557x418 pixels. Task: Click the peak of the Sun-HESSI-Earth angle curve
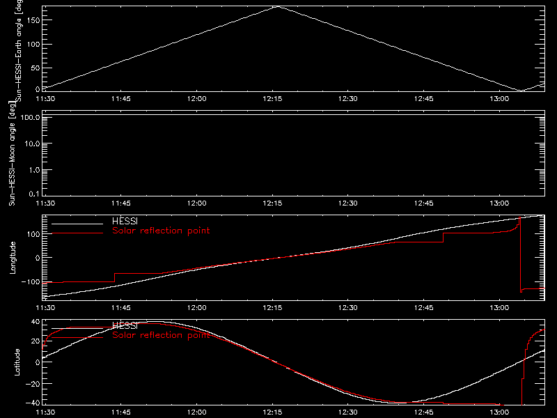coord(277,6)
